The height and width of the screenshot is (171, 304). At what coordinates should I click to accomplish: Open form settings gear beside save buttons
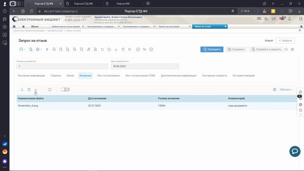click(293, 49)
